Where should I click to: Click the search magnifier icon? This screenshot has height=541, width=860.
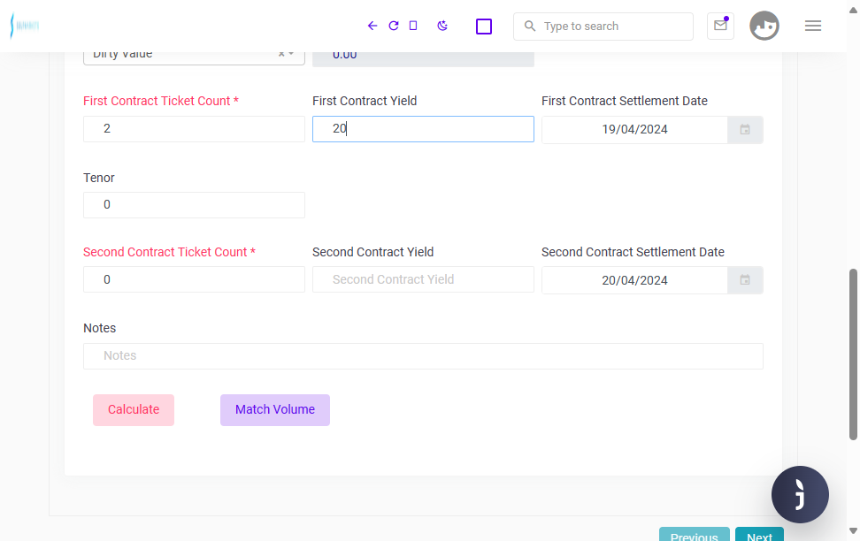[529, 26]
